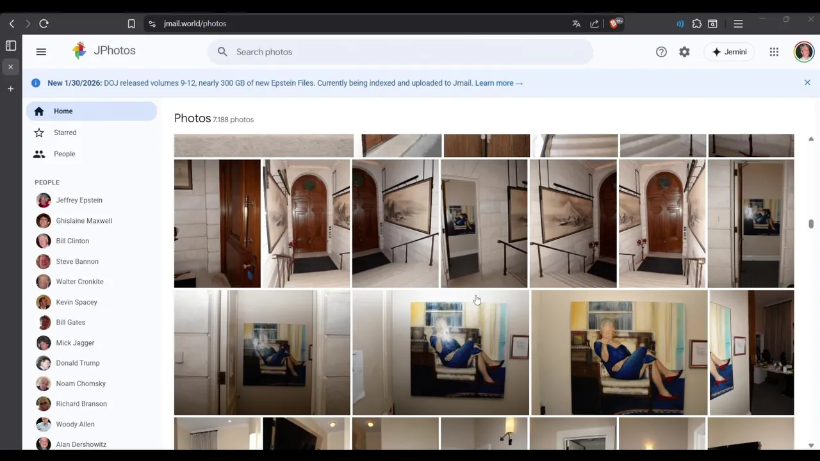Image resolution: width=820 pixels, height=461 pixels.
Task: Open the settings gear icon
Action: [684, 52]
